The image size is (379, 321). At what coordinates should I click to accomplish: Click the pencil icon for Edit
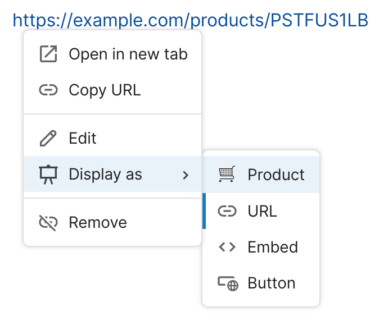49,138
